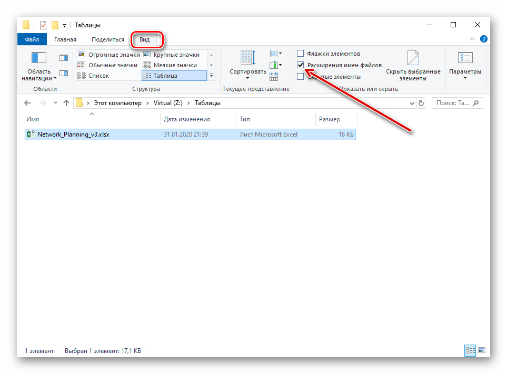Open the address bar history dropdown

(412, 103)
